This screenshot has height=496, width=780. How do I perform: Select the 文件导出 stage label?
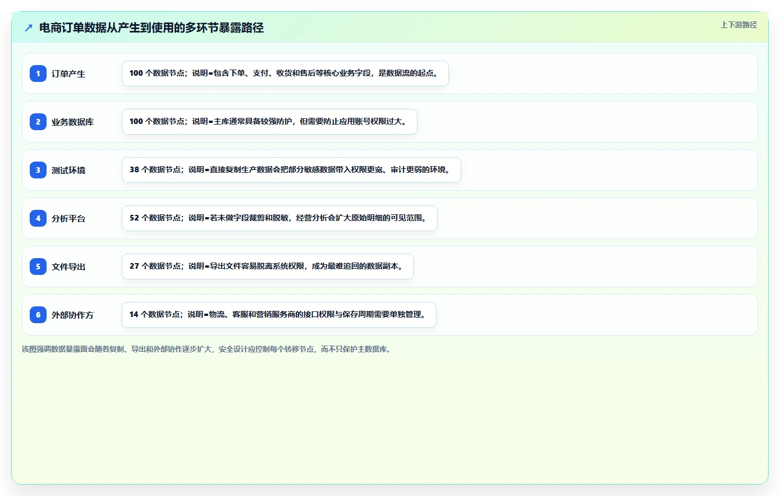tap(68, 267)
